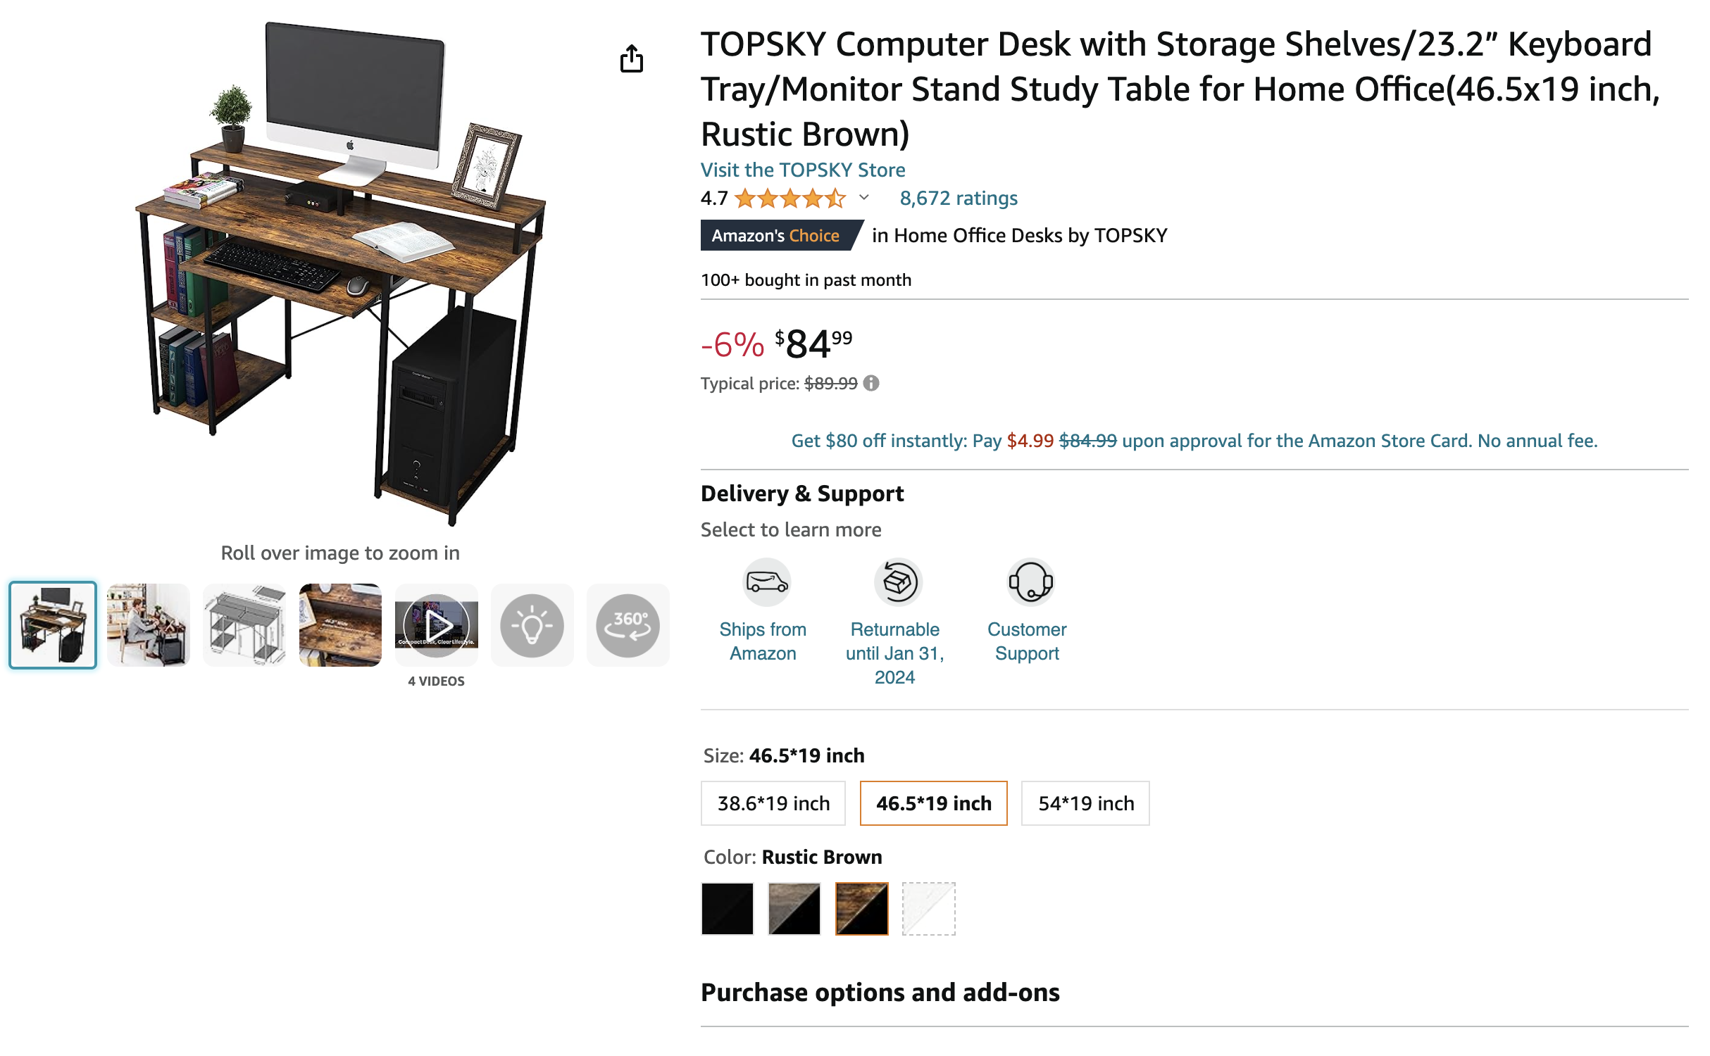Open the 8,672 ratings link
1710x1056 pixels.
click(959, 199)
